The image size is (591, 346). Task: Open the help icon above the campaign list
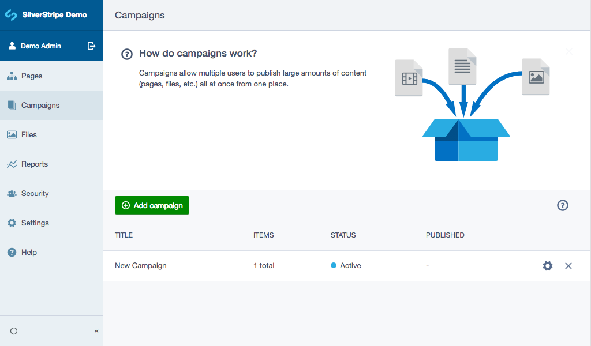tap(562, 205)
